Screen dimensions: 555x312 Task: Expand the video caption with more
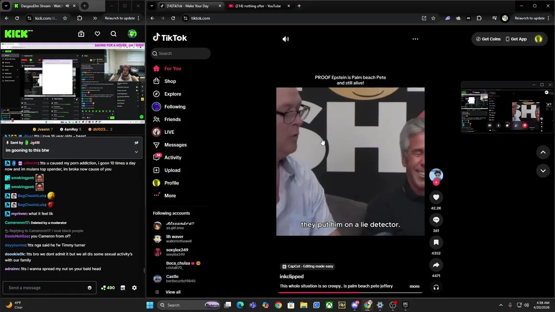(x=415, y=286)
